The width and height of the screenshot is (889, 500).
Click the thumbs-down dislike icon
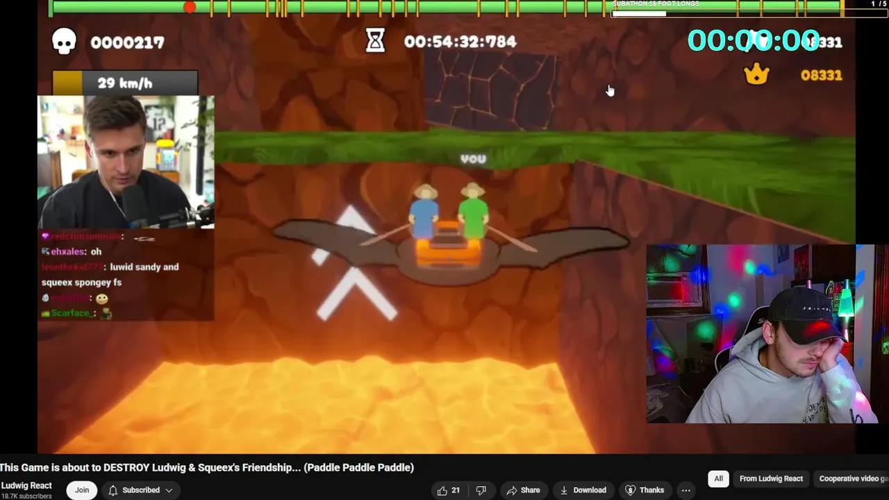tap(481, 490)
